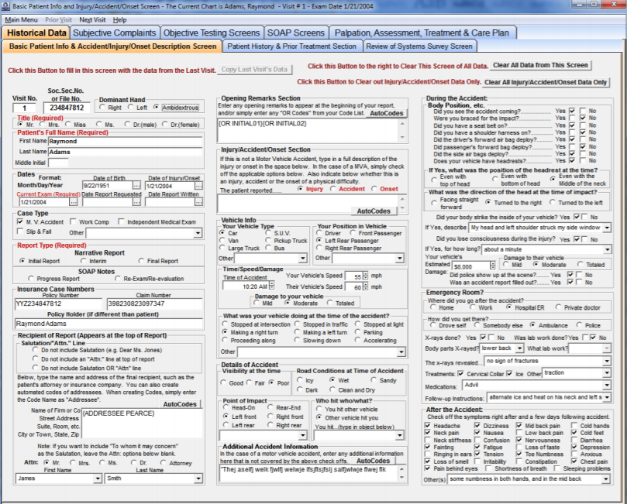
Task: Open the Current Exam date picker
Action: tap(72, 201)
